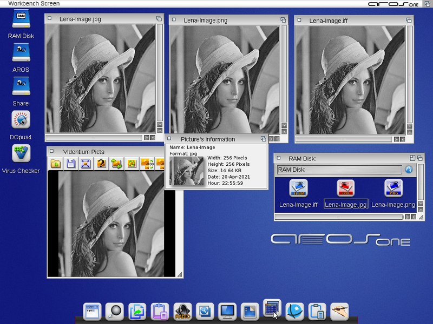Click the Videntium Picta window title bar
The height and width of the screenshot is (324, 433).
[106, 152]
